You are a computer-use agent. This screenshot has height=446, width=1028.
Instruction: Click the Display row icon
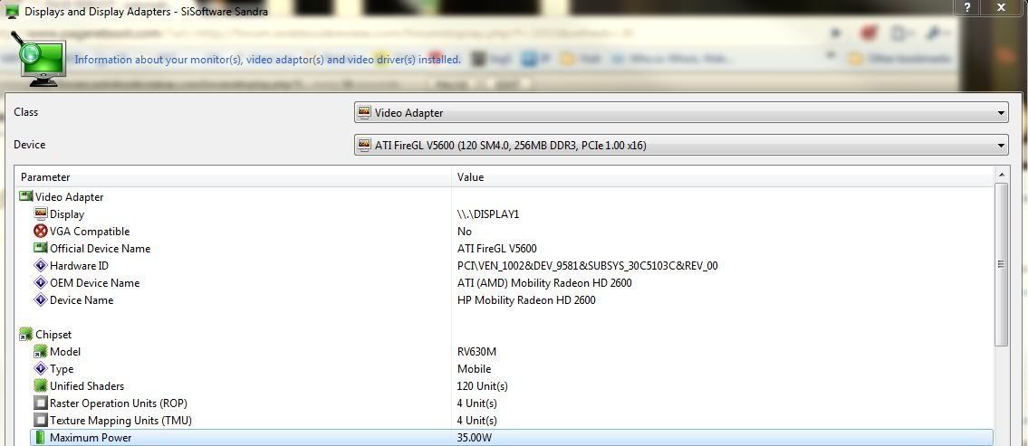(x=41, y=214)
